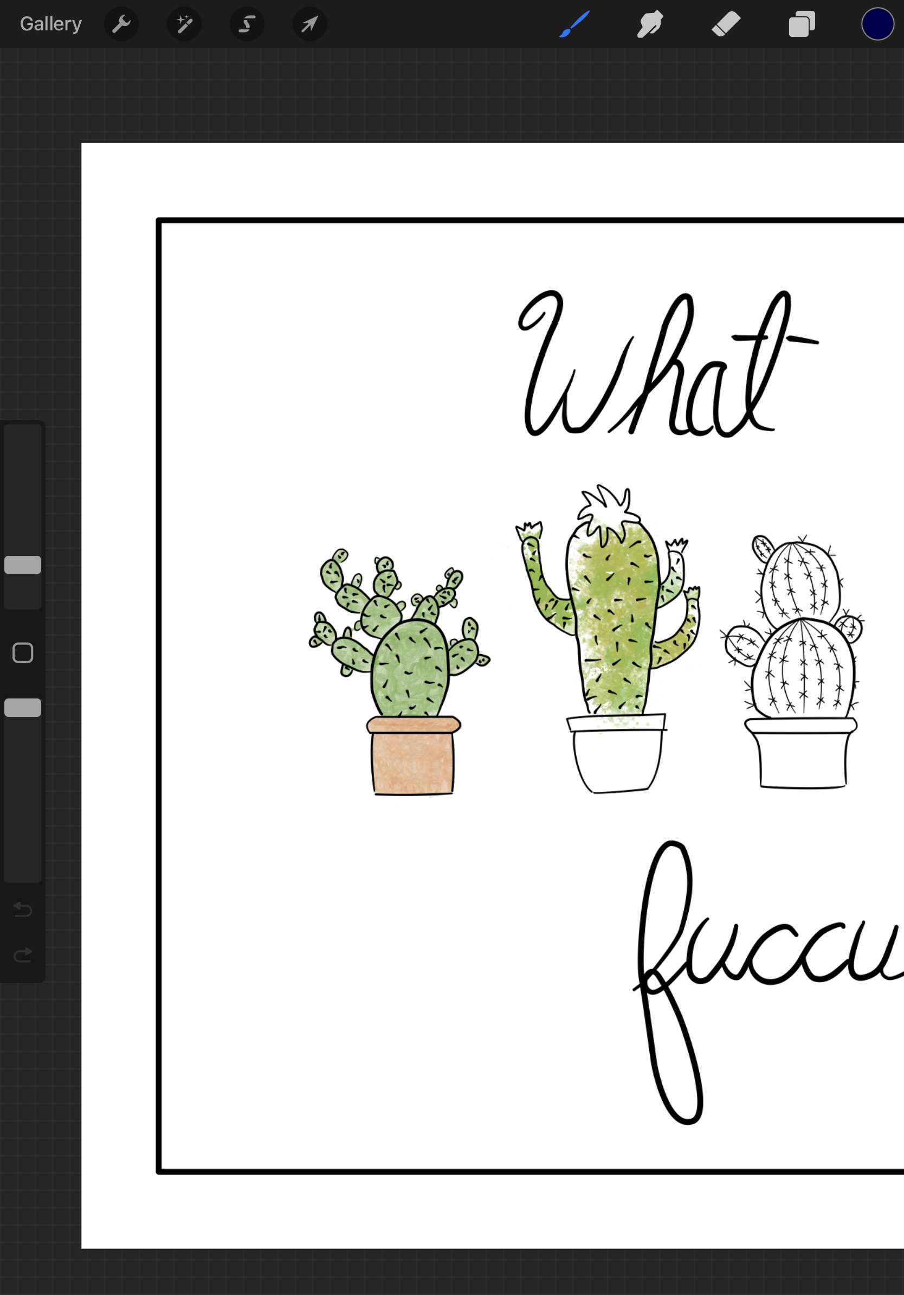The width and height of the screenshot is (904, 1295).
Task: Click the brush opacity slider handle
Action: click(23, 707)
